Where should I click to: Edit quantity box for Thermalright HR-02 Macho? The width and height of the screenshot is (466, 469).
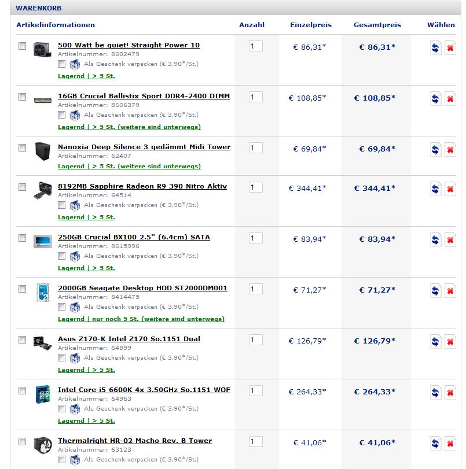coord(255,441)
